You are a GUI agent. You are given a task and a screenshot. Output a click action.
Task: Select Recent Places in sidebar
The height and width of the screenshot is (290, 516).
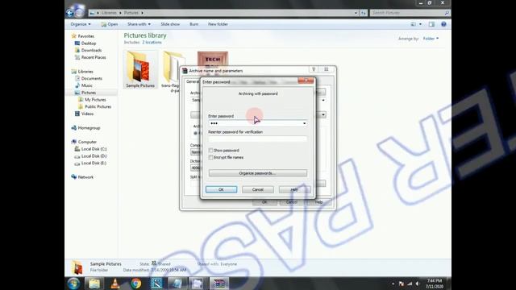click(94, 57)
